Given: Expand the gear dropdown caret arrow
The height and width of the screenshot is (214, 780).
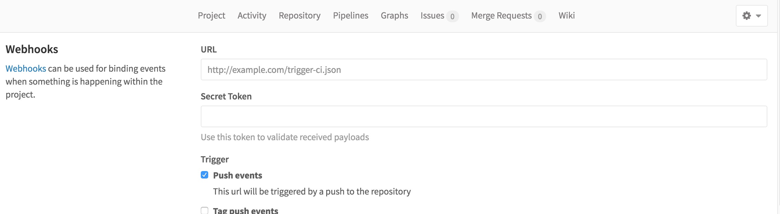Looking at the screenshot, I should click(758, 16).
